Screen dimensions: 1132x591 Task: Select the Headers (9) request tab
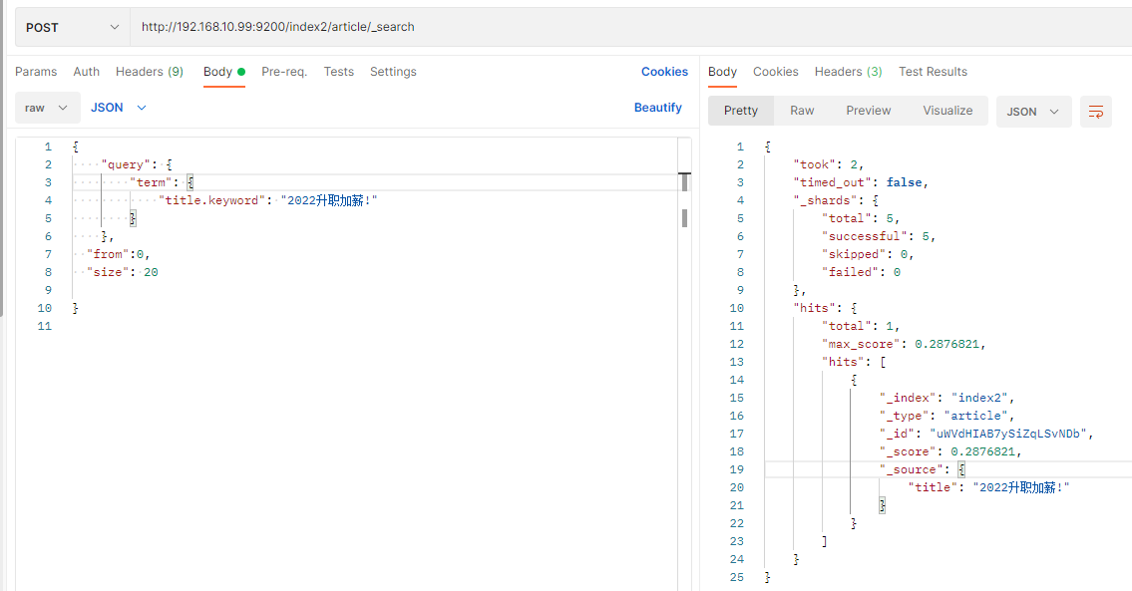150,72
